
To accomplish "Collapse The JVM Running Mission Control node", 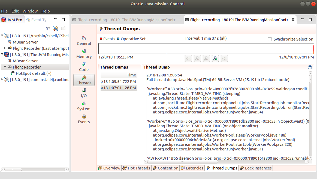I will point(2,54).
